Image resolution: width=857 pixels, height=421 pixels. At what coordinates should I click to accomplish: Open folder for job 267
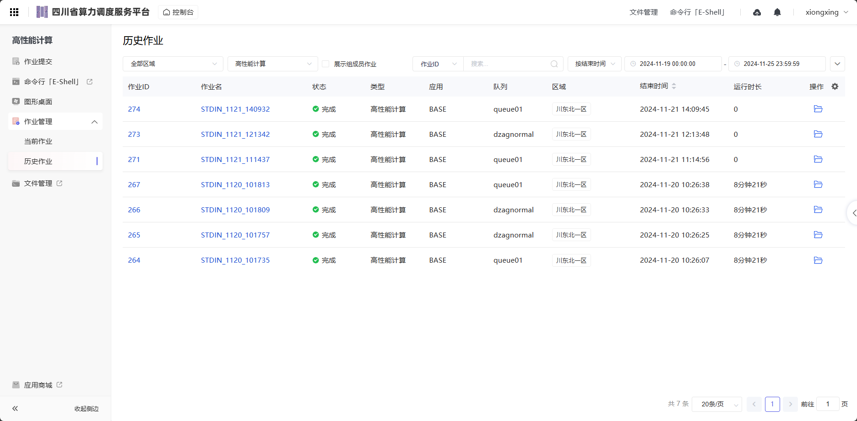point(818,184)
